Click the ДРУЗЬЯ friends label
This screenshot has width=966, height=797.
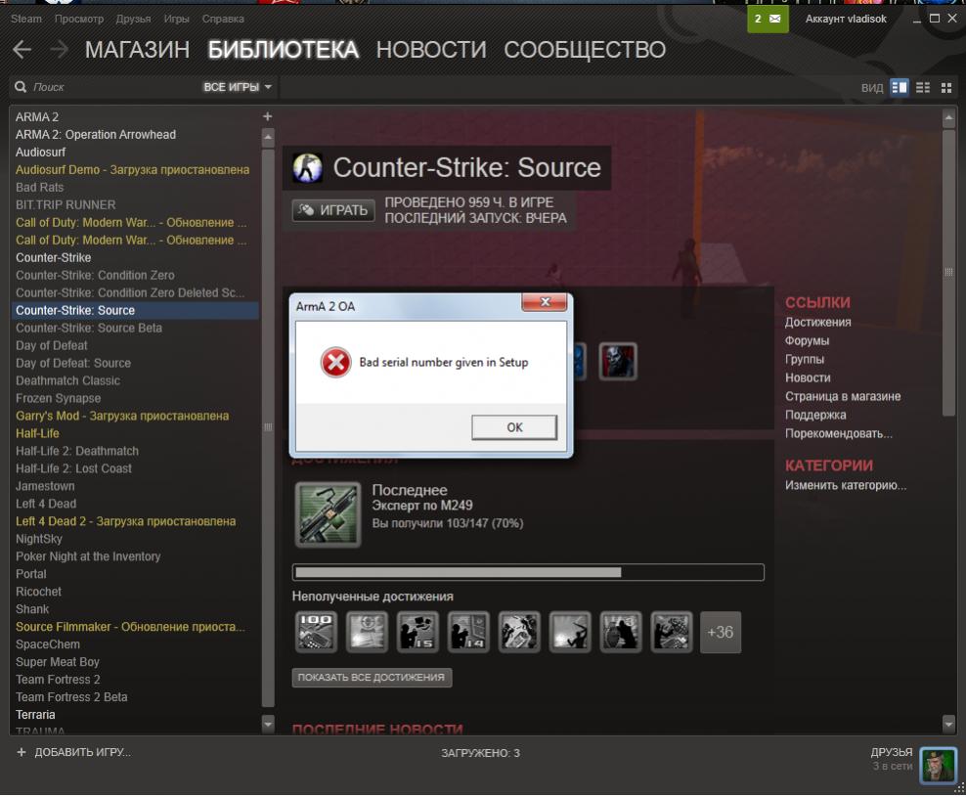pyautogui.click(x=892, y=752)
